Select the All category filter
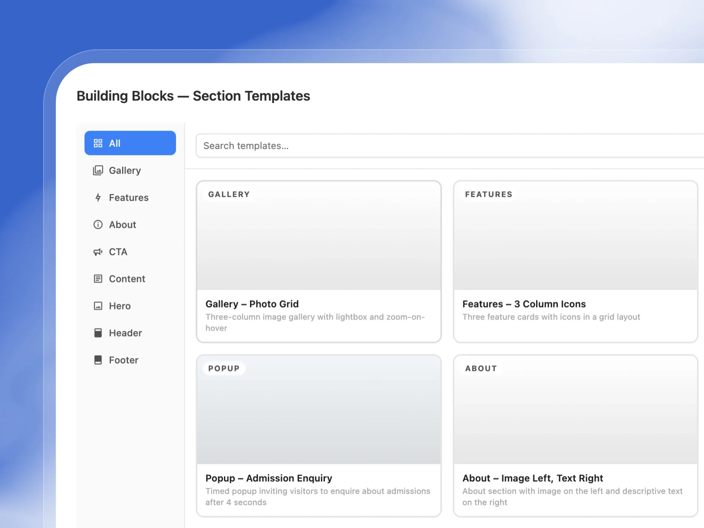Image resolution: width=704 pixels, height=528 pixels. [130, 143]
